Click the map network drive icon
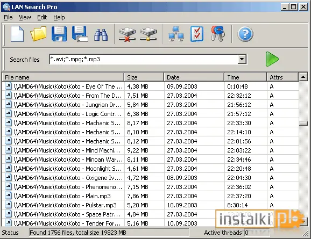 point(148,34)
